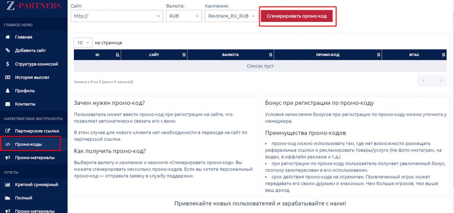Click Сгенерировать промо-код button
Screen dimensions: 454x213
297,16
